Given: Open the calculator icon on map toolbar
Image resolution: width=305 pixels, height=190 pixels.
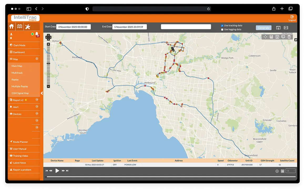Looking at the screenshot, I should coord(271,37).
